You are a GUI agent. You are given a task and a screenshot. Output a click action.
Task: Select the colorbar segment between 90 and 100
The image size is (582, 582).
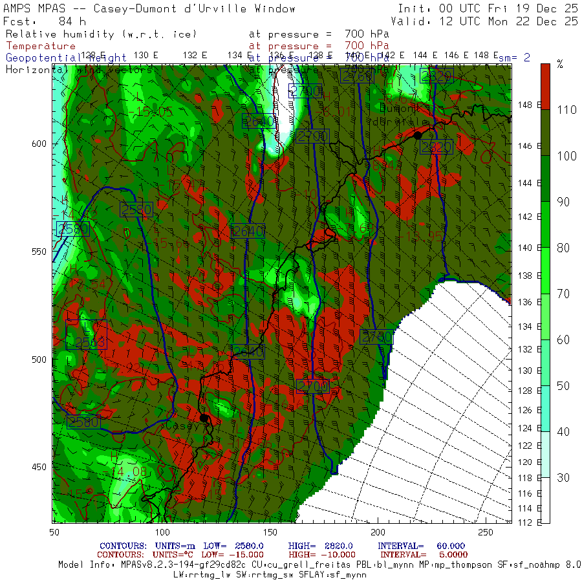tap(545, 178)
